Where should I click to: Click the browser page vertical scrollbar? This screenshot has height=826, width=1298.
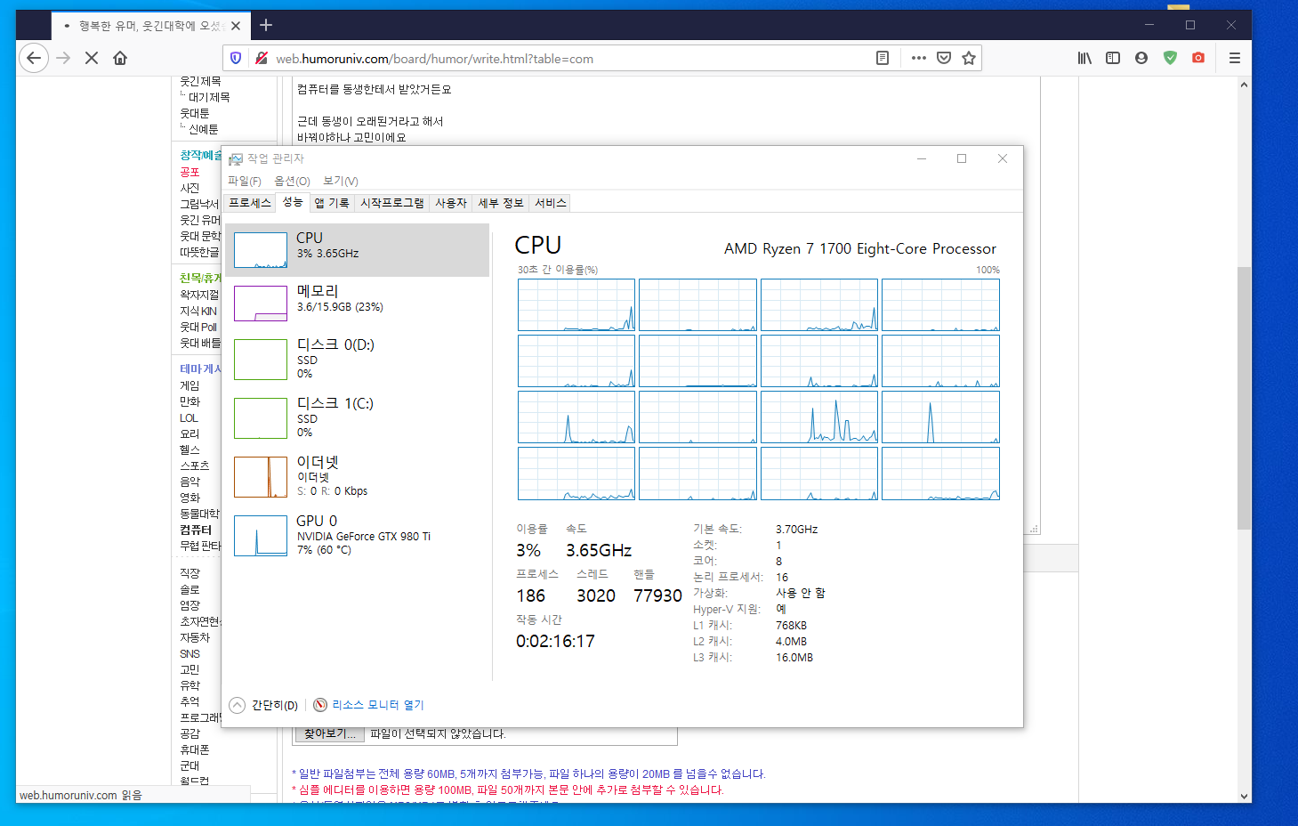(1244, 401)
